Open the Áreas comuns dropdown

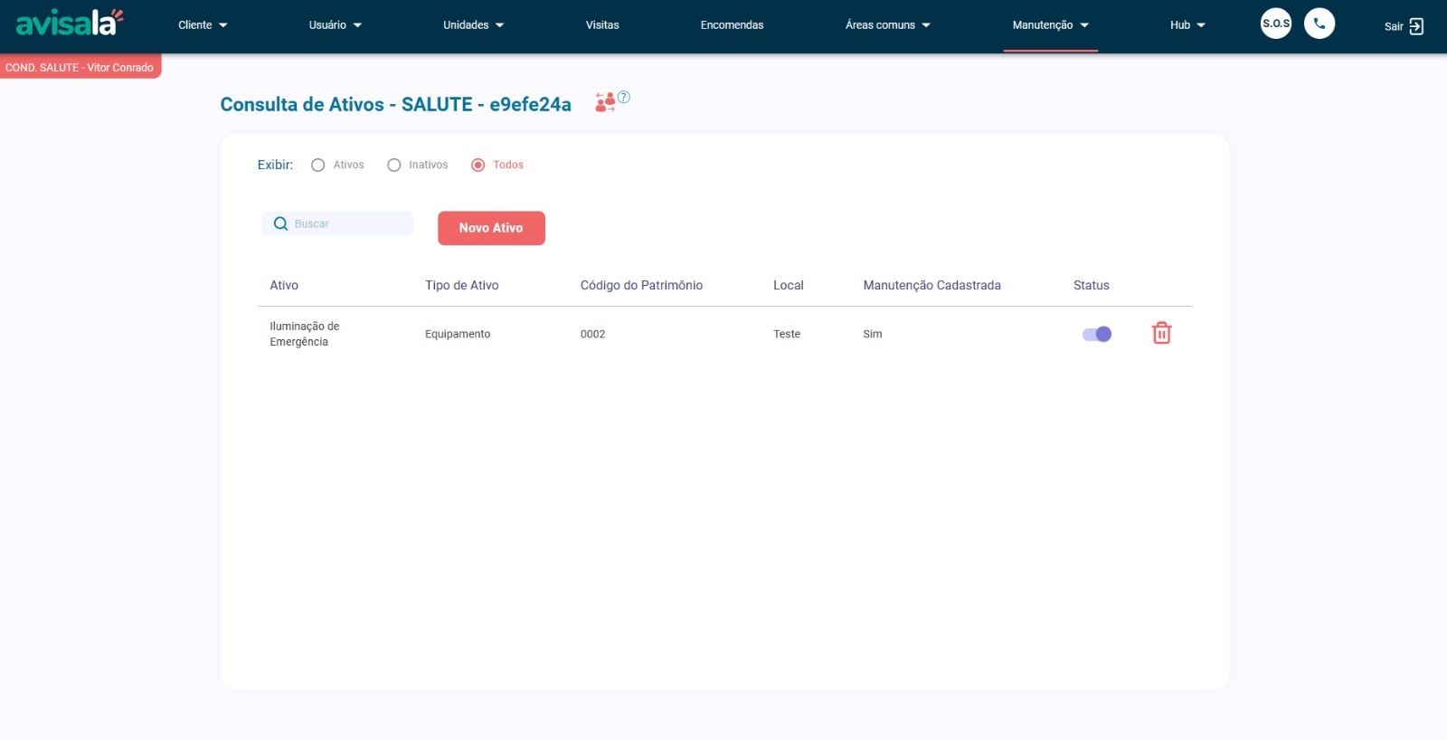(x=887, y=25)
